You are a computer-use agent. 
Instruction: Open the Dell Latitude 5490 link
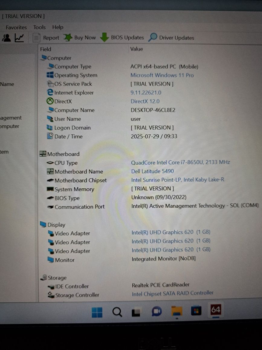(x=152, y=171)
